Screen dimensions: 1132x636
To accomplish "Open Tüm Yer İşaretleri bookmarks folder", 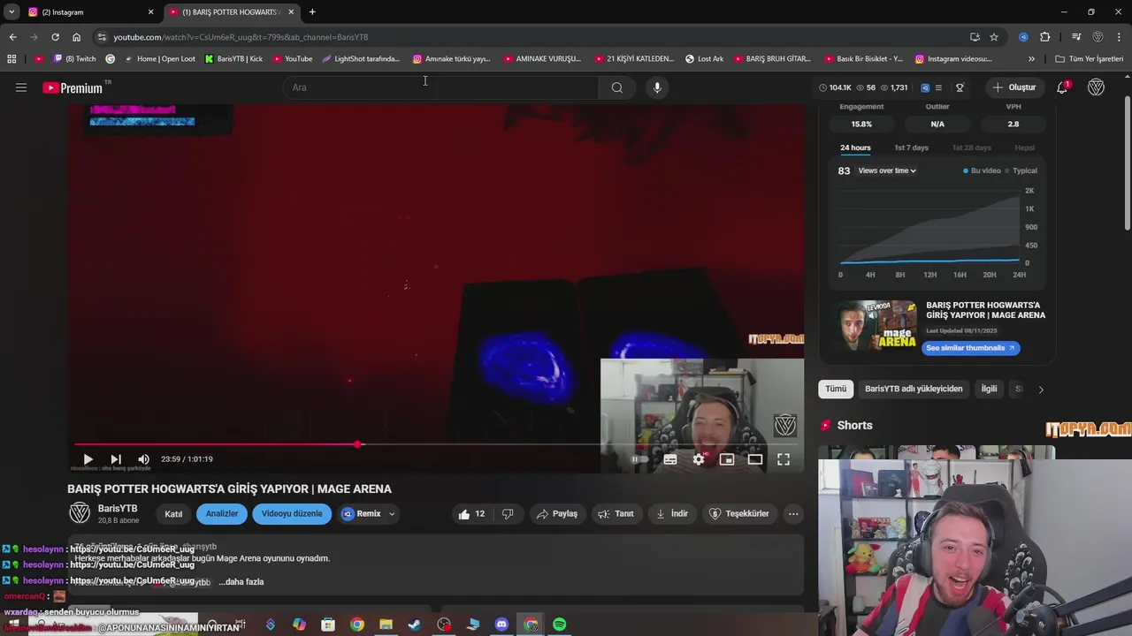I will (1090, 59).
